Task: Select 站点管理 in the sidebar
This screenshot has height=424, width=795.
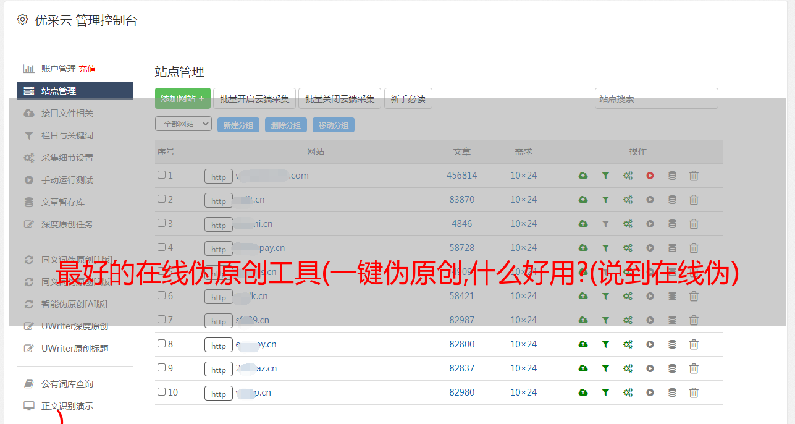Action: (x=75, y=91)
